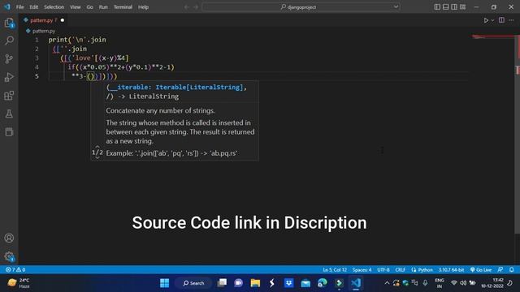Open the Help menu
This screenshot has width=520, height=292.
tap(143, 7)
